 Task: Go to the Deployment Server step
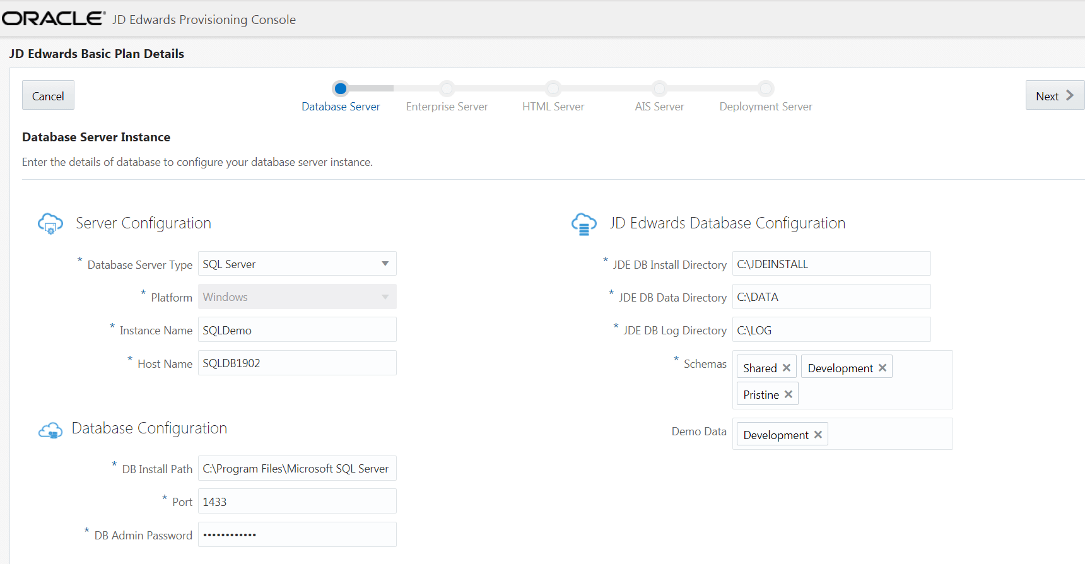click(x=766, y=97)
